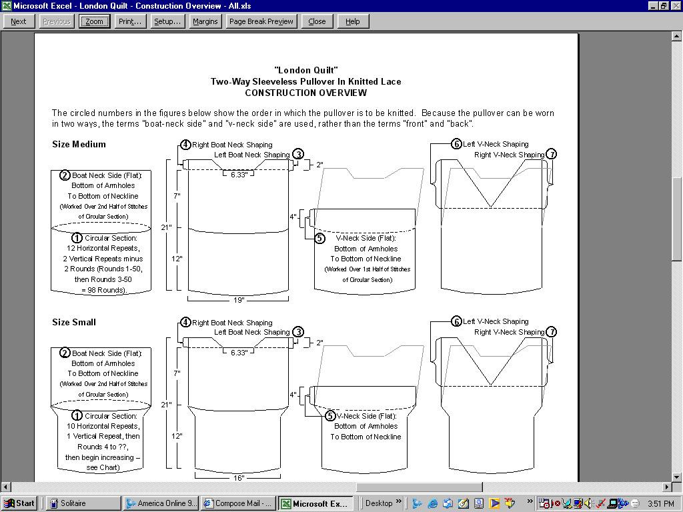The image size is (683, 512).
Task: Open the Start menu
Action: coord(18,503)
